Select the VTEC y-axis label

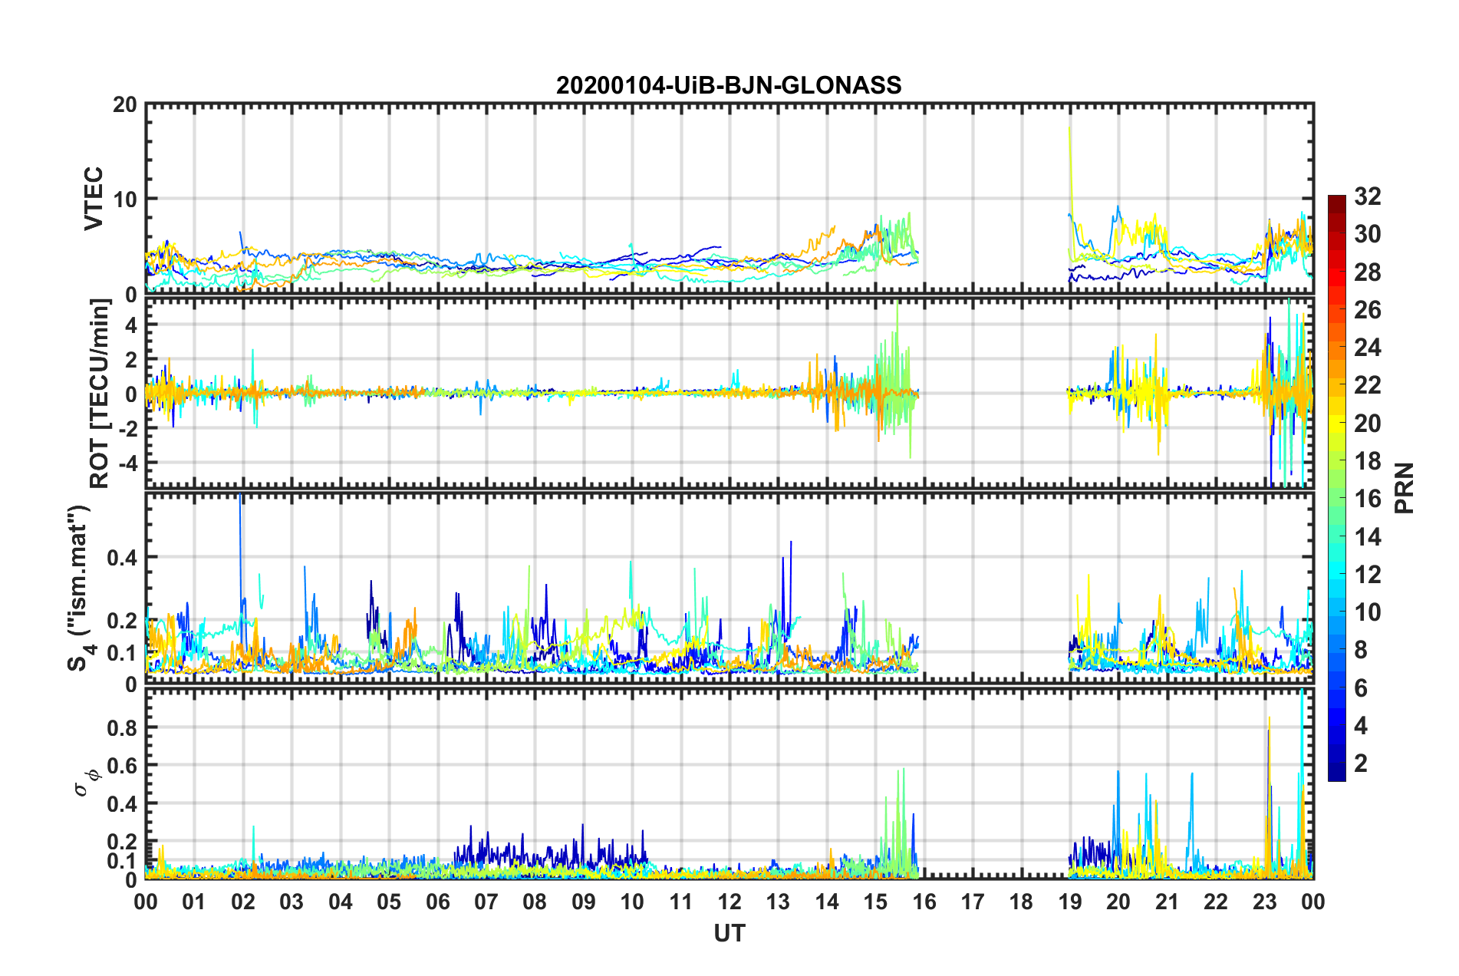click(94, 198)
